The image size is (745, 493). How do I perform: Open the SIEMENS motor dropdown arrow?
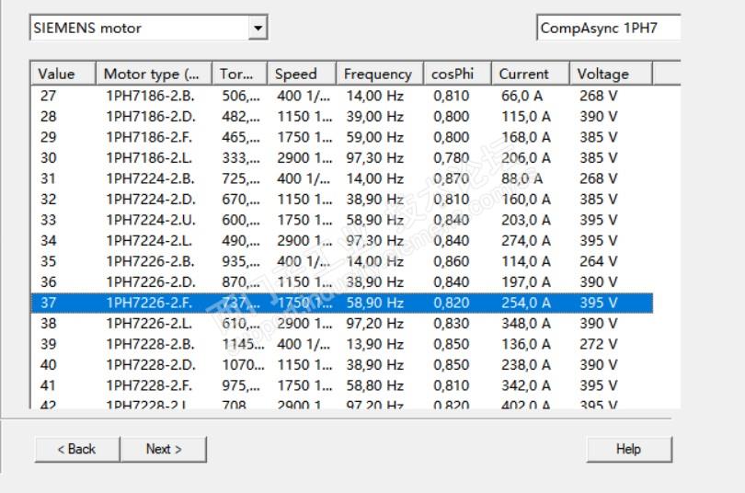tap(258, 28)
